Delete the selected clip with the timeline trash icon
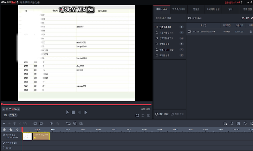Screen dimensions: 253x151 point(14,123)
